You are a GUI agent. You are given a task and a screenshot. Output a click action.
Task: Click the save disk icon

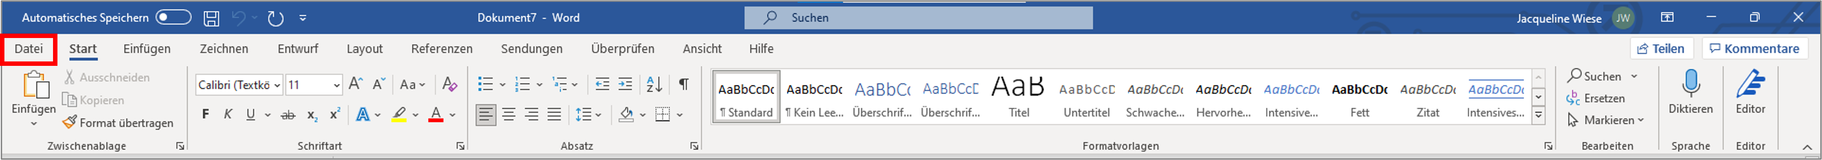pyautogui.click(x=212, y=19)
